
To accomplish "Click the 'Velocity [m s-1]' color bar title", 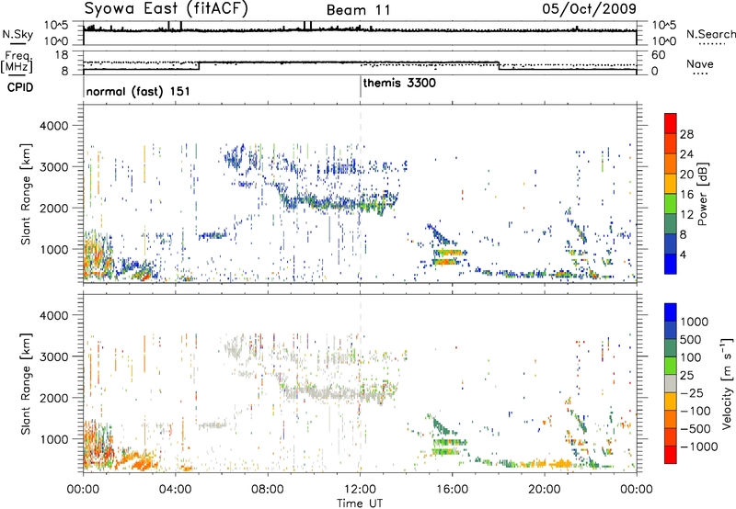I will (727, 383).
